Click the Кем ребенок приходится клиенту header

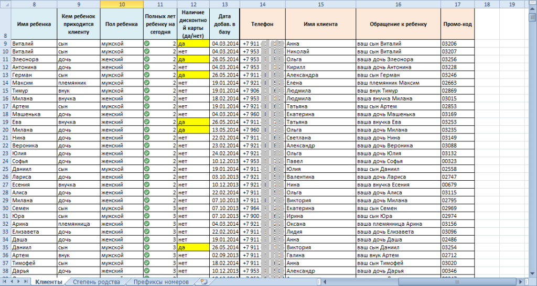pyautogui.click(x=79, y=24)
